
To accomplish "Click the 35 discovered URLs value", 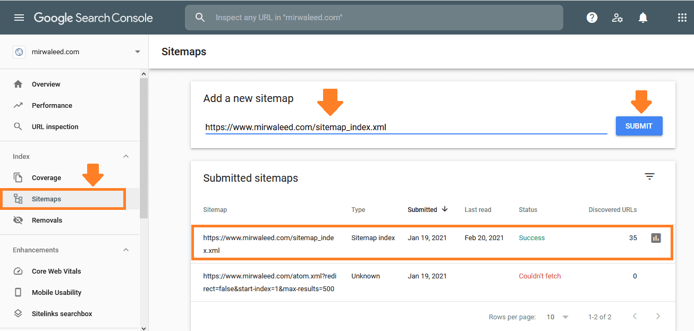I will pyautogui.click(x=633, y=237).
